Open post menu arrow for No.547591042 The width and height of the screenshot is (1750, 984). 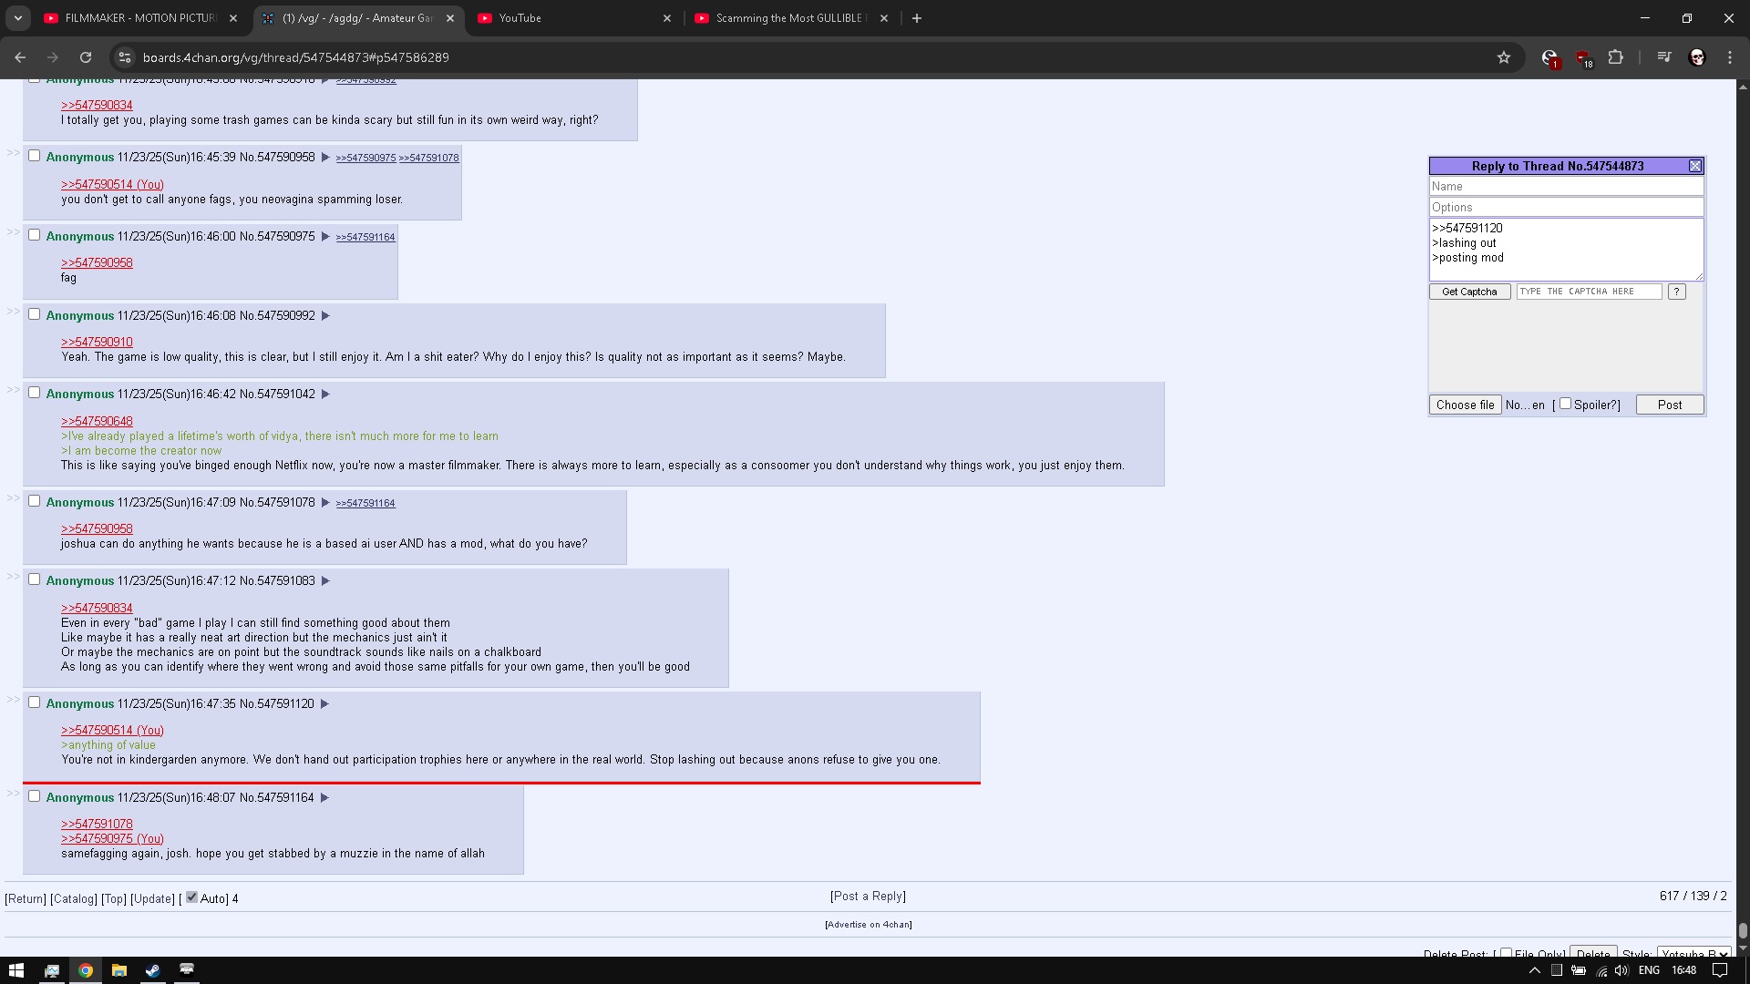(325, 395)
